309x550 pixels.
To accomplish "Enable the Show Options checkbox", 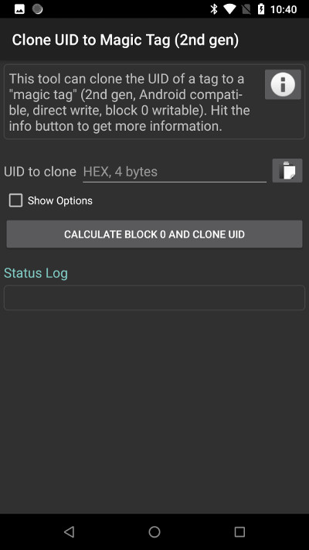I will click(15, 200).
